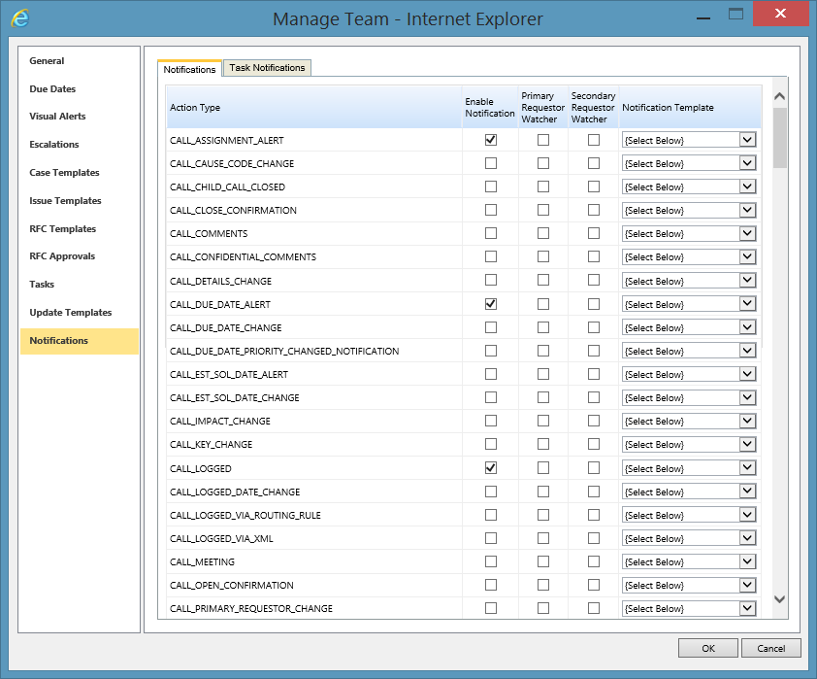The image size is (817, 679).
Task: Select the Notifications tab
Action: 189,69
